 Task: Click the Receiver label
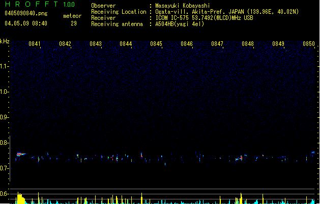(x=103, y=18)
